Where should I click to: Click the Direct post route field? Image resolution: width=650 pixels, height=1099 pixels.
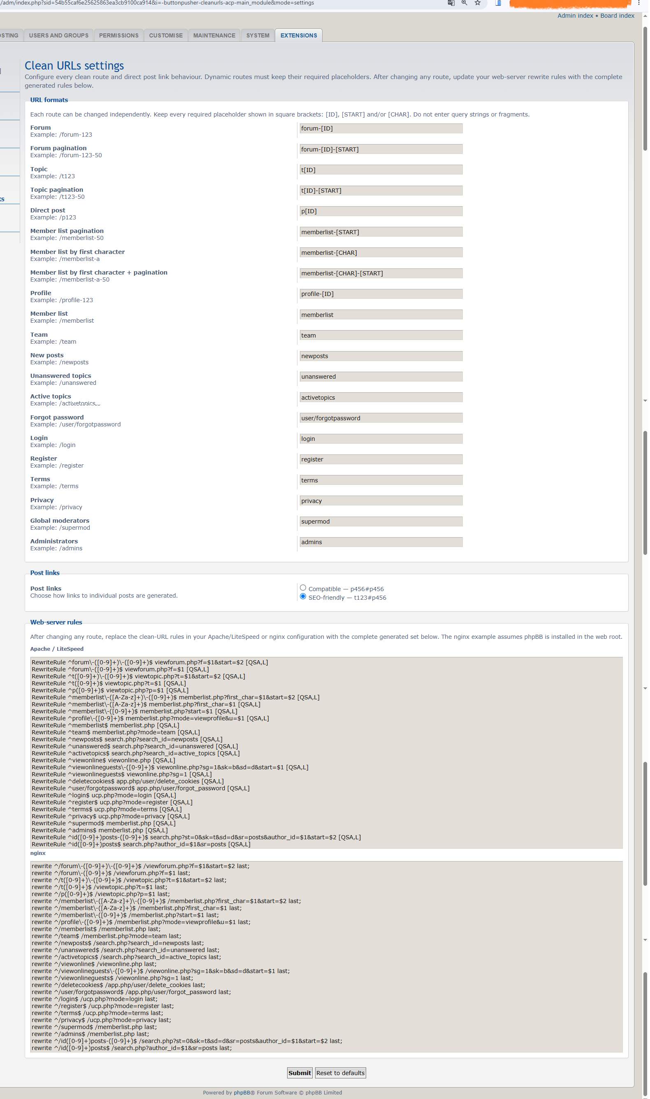(381, 211)
